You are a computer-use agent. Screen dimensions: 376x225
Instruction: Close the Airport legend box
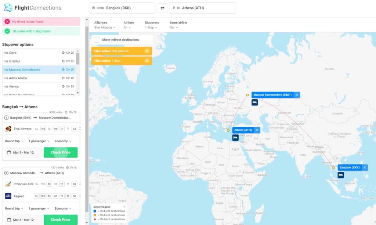[x=124, y=207]
